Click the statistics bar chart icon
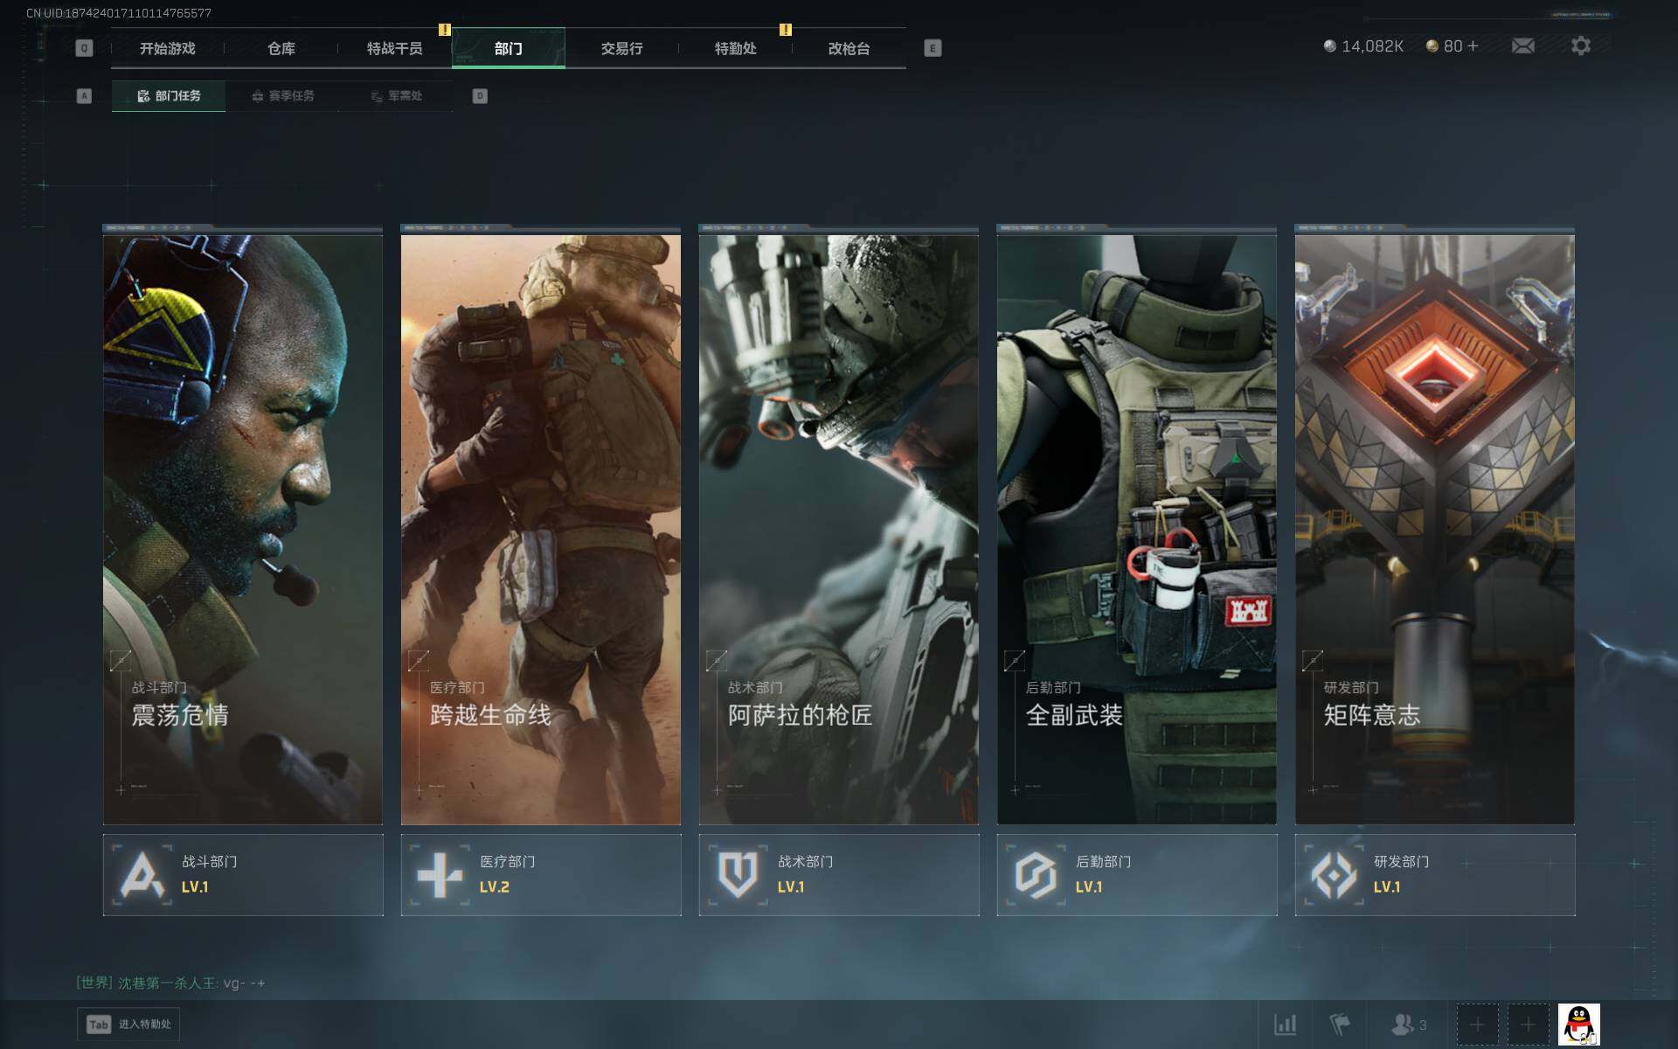This screenshot has width=1678, height=1049. point(1285,1024)
